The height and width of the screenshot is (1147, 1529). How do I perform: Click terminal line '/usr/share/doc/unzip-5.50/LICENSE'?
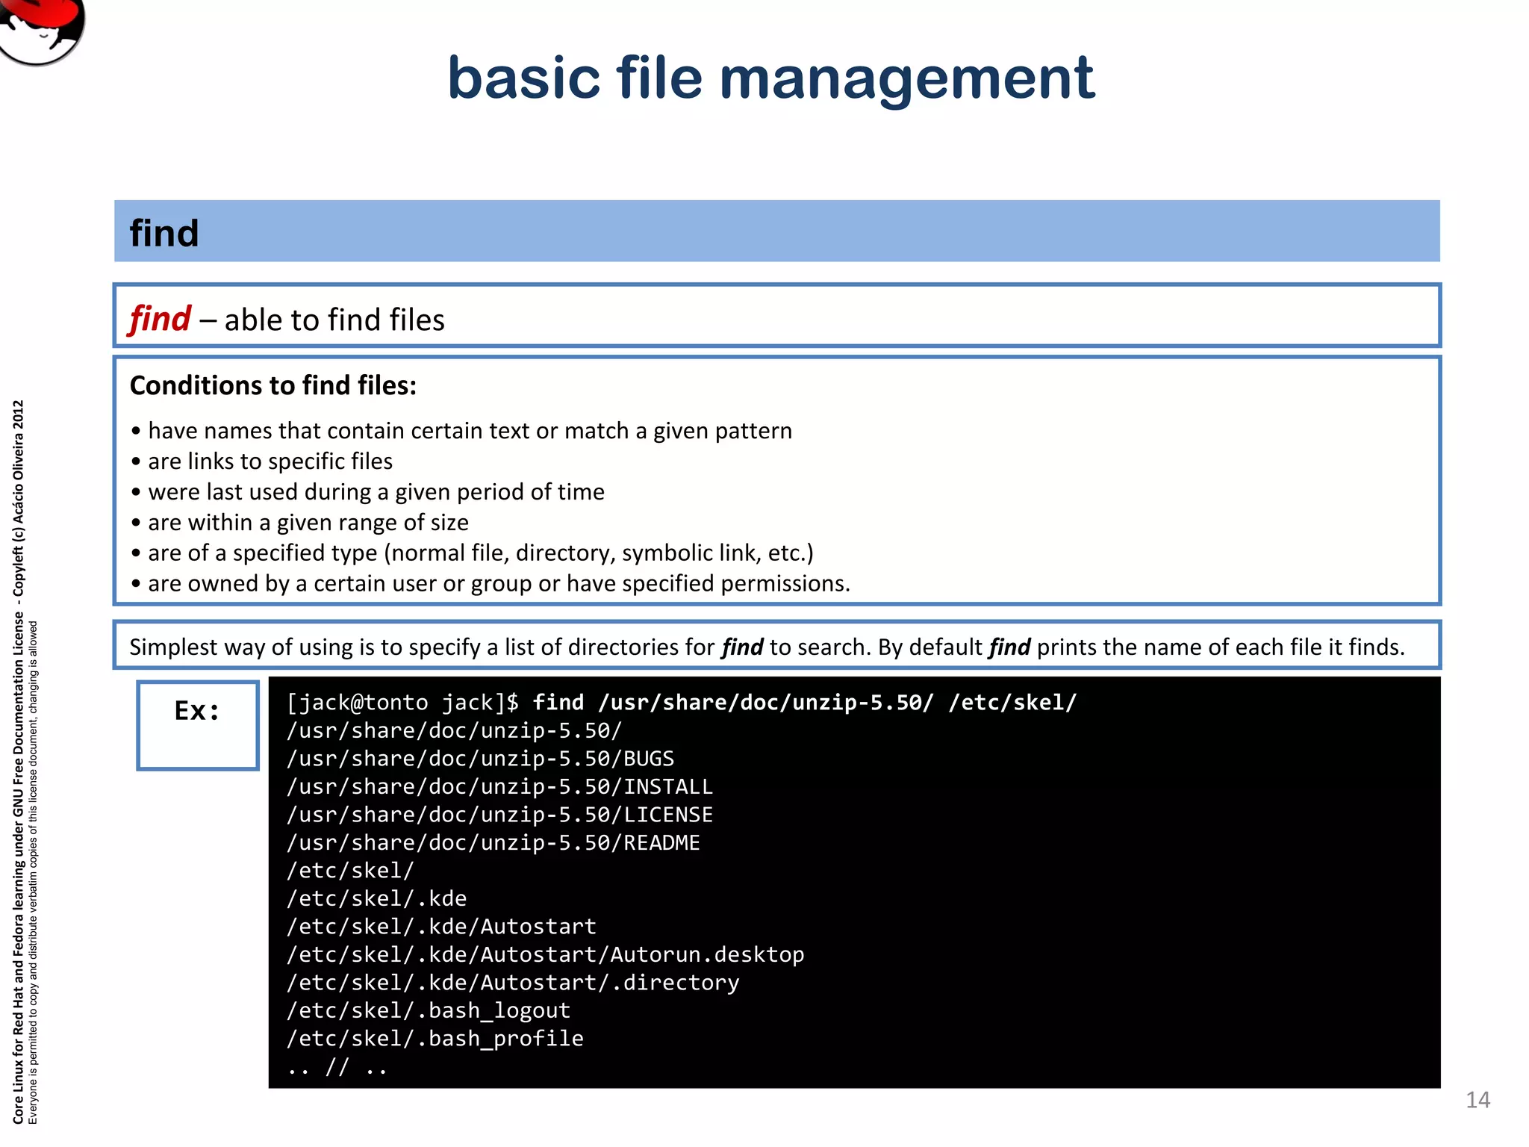click(499, 815)
